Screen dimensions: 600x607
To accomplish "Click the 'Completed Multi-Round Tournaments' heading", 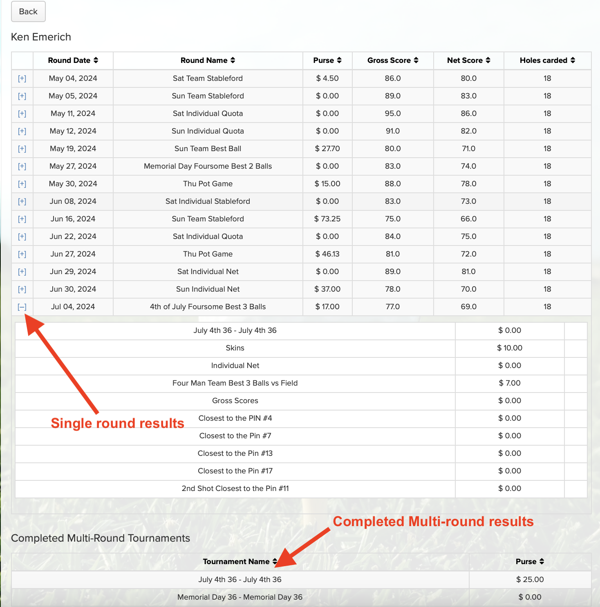I will pyautogui.click(x=101, y=538).
